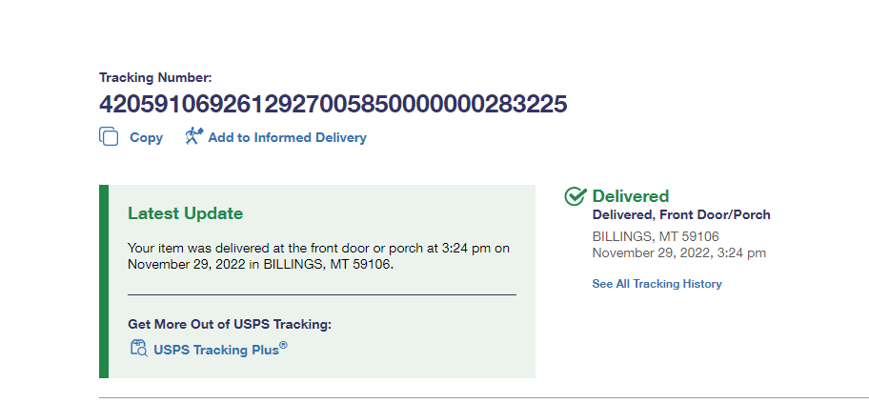Click the "Delivered, Front Door/Porch" status line
This screenshot has height=403, width=869.
(680, 215)
